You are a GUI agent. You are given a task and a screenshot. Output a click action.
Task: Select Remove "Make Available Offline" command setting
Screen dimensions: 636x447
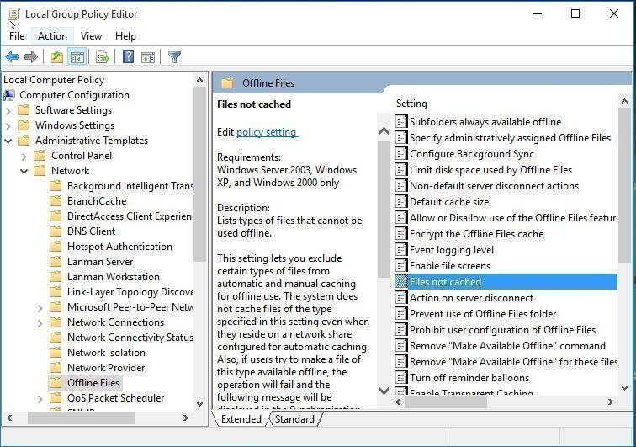507,345
